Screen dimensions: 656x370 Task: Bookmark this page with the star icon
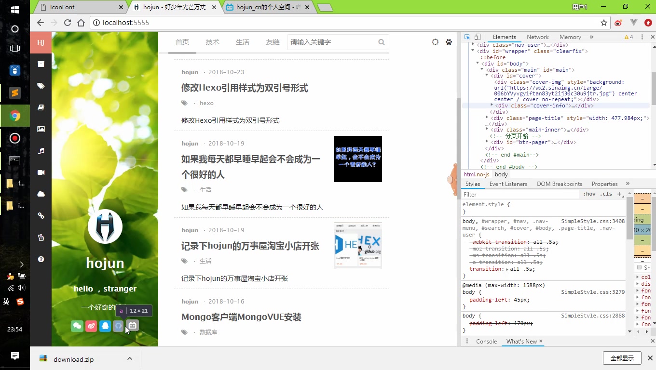[x=603, y=23]
